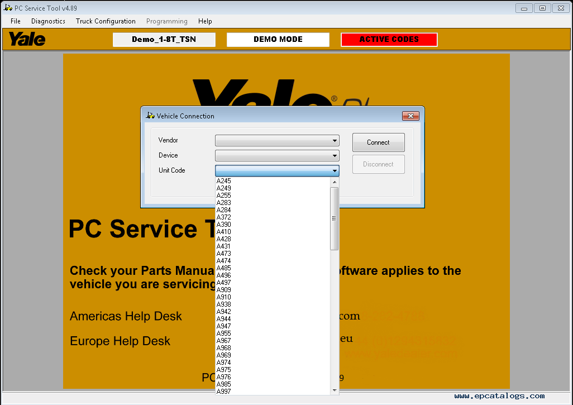Click the Vehicle Connection forklift icon
Screen dimensions: 573x405
150,116
